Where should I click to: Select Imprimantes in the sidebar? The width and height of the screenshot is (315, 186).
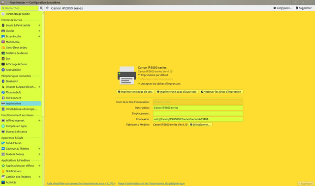click(21, 104)
